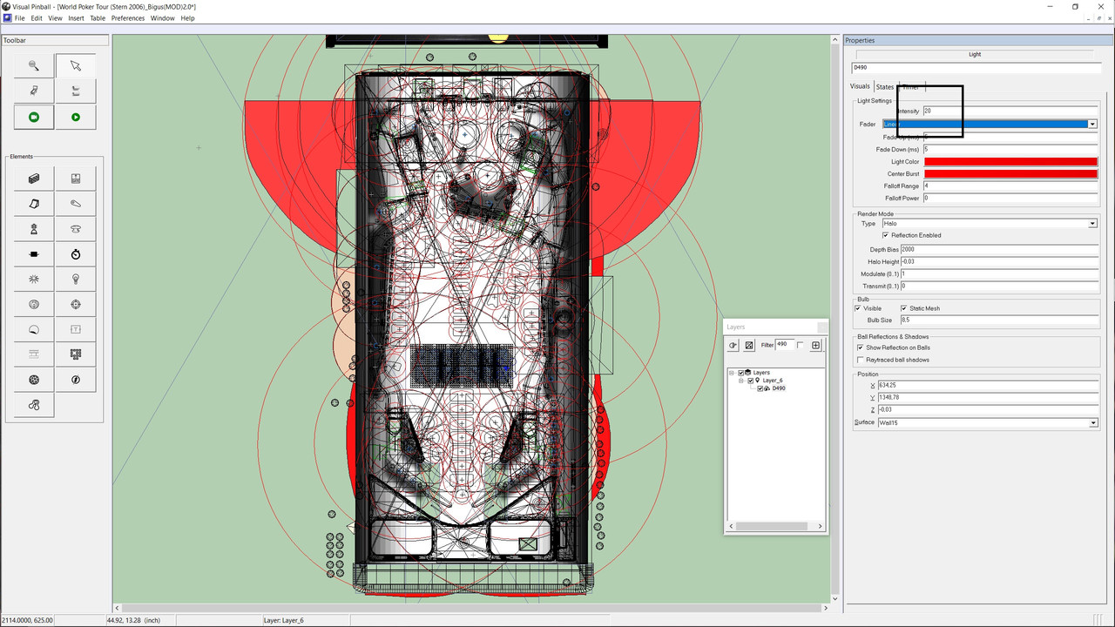Choose the Spinner element tool

click(x=34, y=254)
